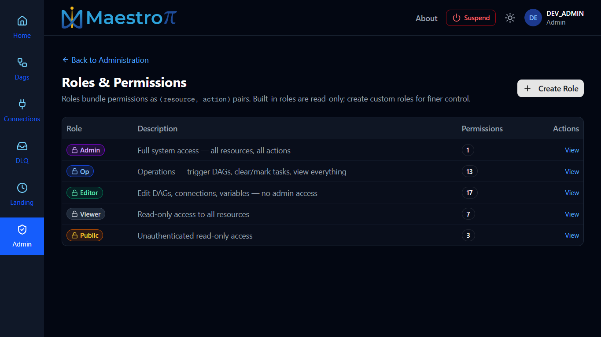The height and width of the screenshot is (337, 601).
Task: Toggle the light theme sun icon
Action: coord(510,18)
